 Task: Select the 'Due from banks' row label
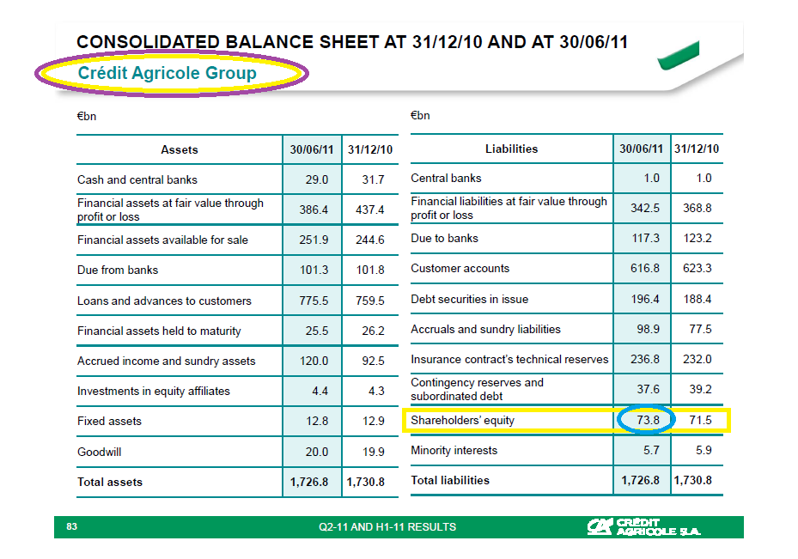(x=118, y=270)
